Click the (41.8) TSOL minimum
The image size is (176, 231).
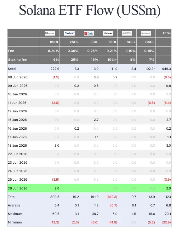(x=113, y=222)
